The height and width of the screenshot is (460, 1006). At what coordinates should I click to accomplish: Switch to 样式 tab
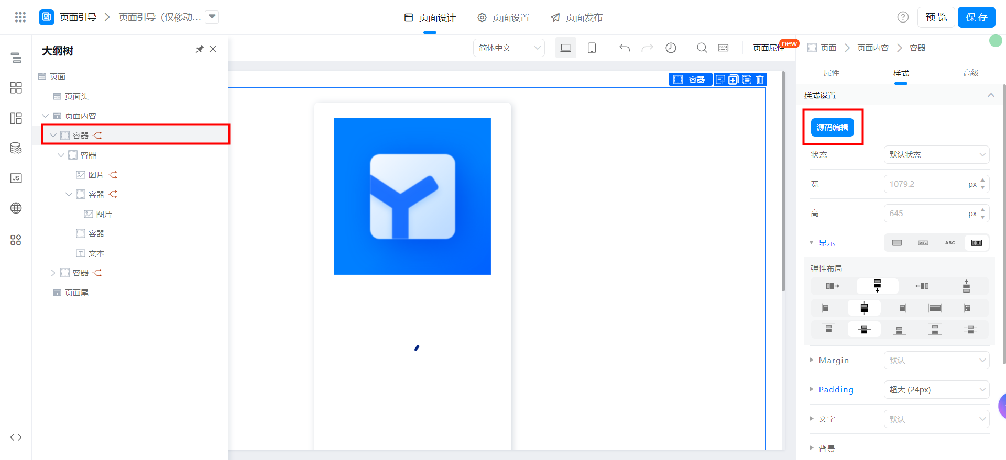[x=901, y=73]
